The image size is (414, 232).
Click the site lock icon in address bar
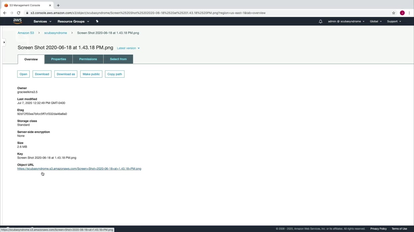click(28, 13)
